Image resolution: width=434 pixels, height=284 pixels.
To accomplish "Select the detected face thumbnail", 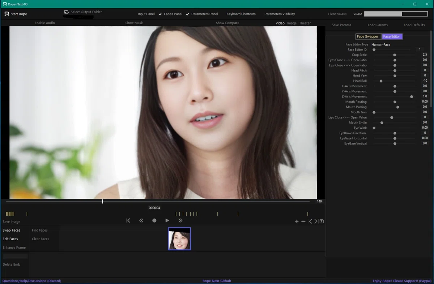I will 179,239.
